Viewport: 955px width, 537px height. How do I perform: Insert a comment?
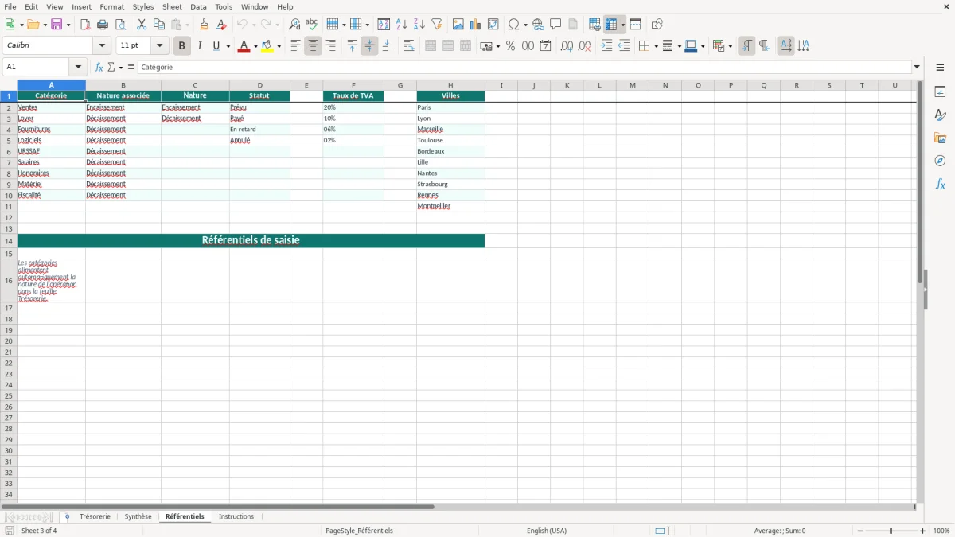click(x=556, y=25)
